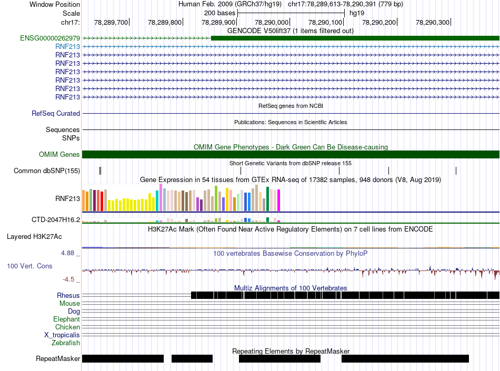Click the double dbSNP tick mark

[101, 171]
